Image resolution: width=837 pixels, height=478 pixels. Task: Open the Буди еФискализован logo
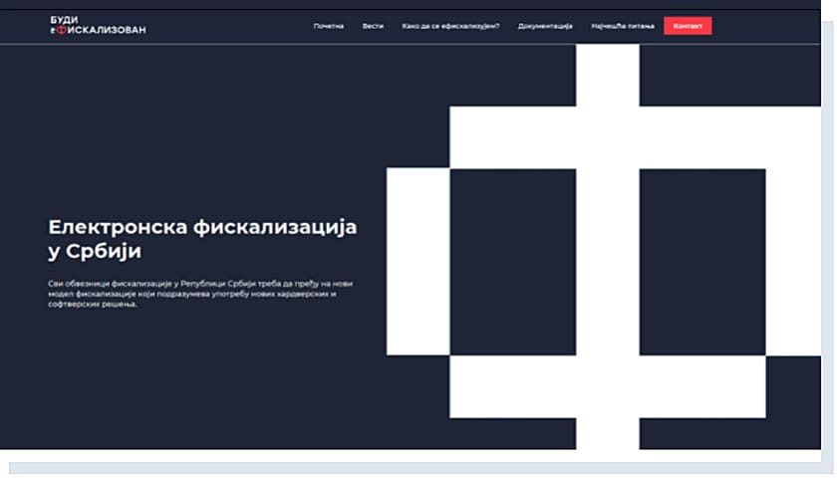coord(98,25)
